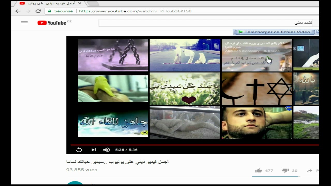This screenshot has height=186, width=331.
Task: Open the crescent, cross and star thumbnail
Action: pos(257,89)
